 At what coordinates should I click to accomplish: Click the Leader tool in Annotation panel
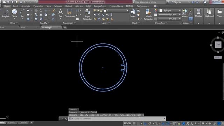click(x=77, y=15)
